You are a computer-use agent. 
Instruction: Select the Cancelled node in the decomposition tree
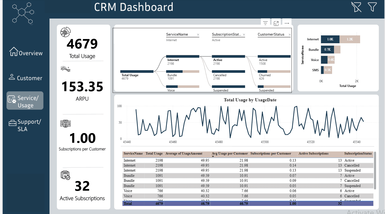click(229, 72)
